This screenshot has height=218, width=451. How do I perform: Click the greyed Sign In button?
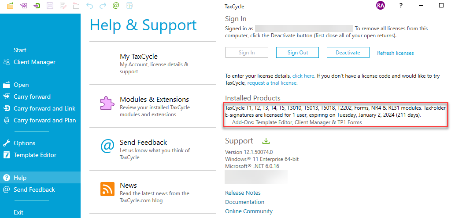click(x=247, y=53)
